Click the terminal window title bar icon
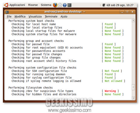This screenshot has width=140, height=113. (x=7, y=12)
